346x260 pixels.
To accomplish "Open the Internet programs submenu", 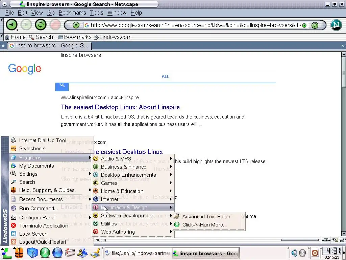I will click(133, 199).
